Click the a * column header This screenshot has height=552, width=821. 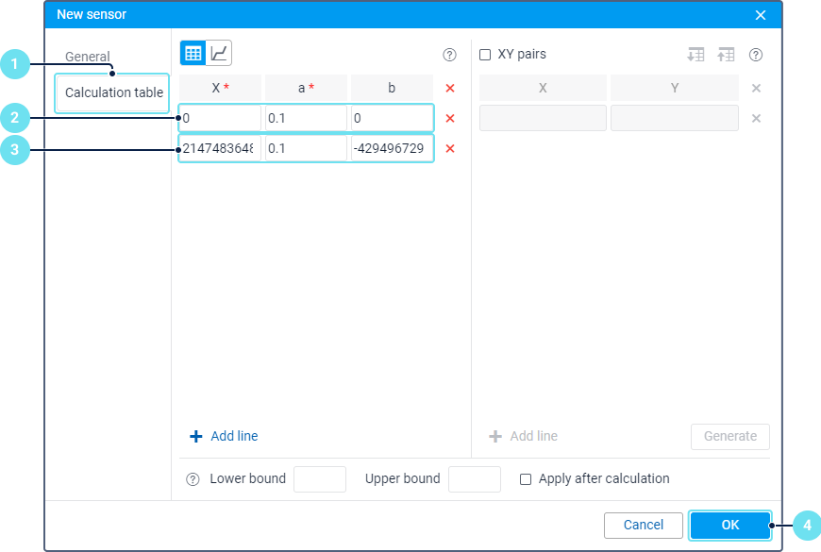coord(307,88)
